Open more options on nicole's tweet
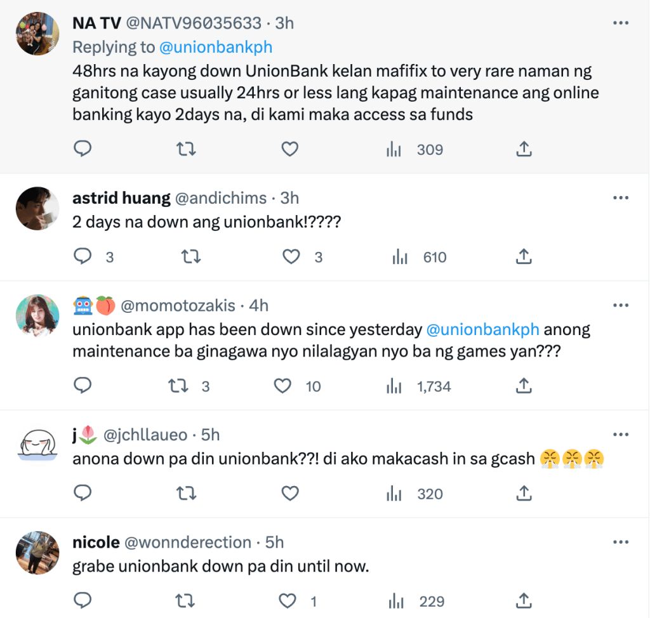This screenshot has height=618, width=650. click(620, 542)
